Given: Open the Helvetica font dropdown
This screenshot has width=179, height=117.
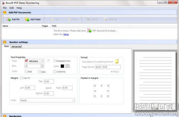Looking at the screenshot, I should pos(34,61).
